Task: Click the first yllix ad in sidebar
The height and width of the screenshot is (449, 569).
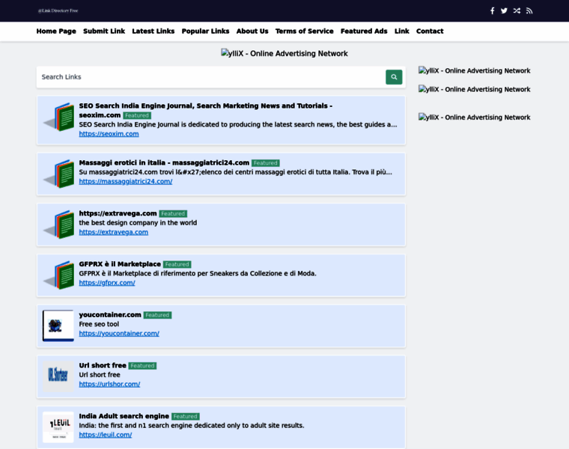Action: [474, 71]
